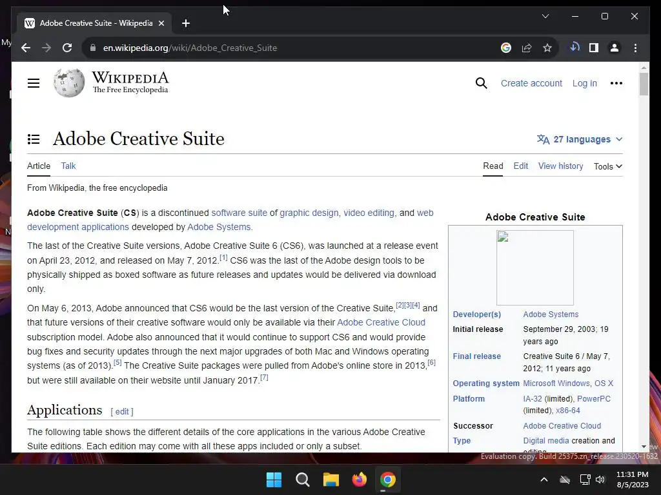This screenshot has height=495, width=661.
Task: Open the graphic design link
Action: coord(309,213)
